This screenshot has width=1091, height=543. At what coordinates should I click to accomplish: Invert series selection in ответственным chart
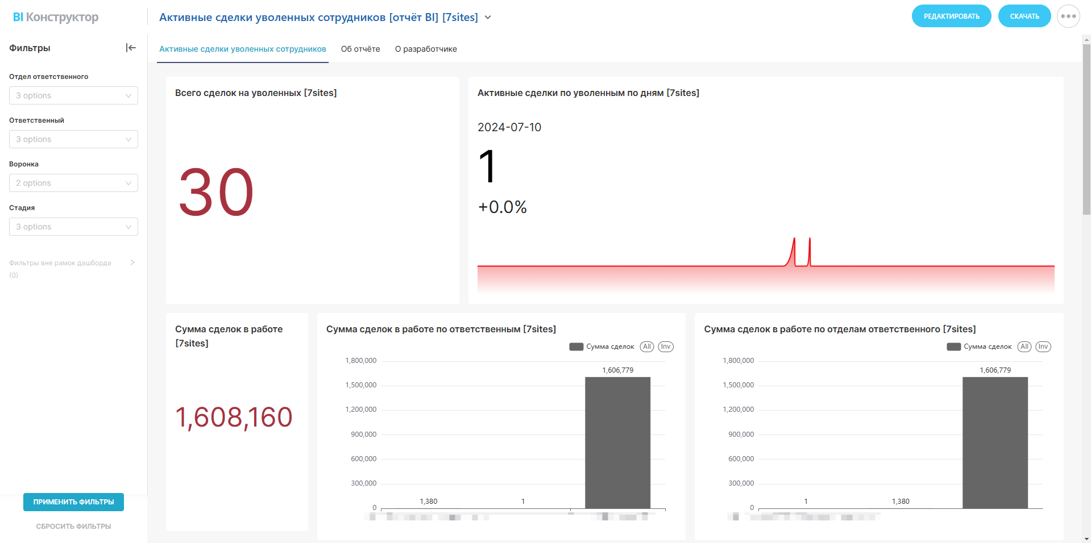(665, 346)
